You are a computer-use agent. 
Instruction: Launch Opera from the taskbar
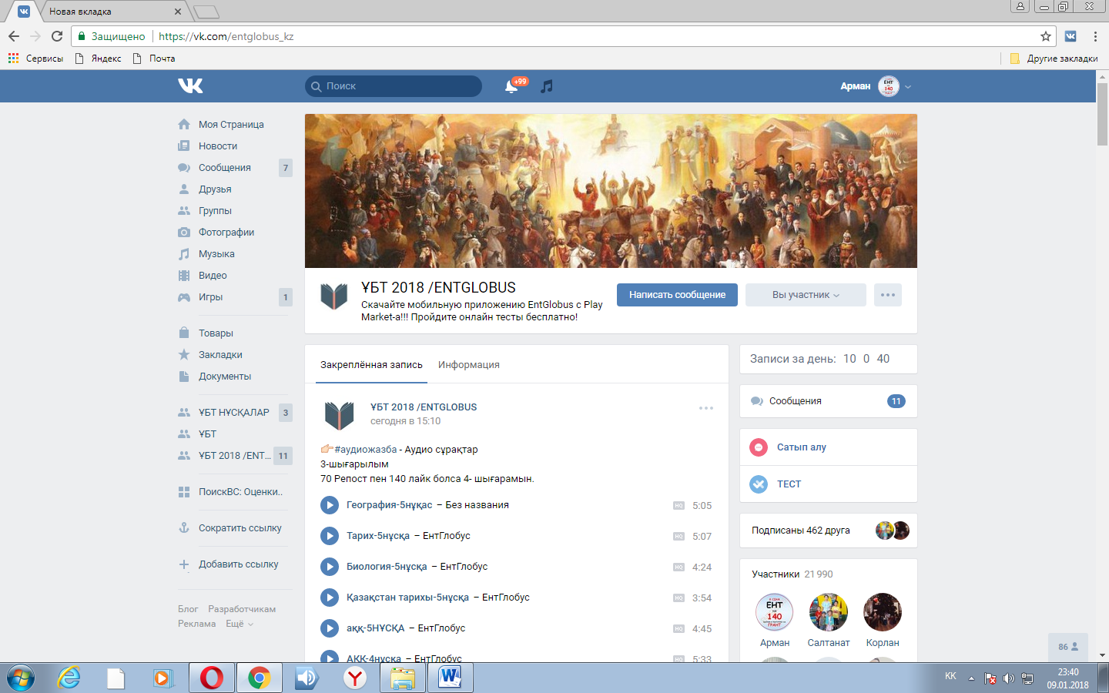pos(212,678)
